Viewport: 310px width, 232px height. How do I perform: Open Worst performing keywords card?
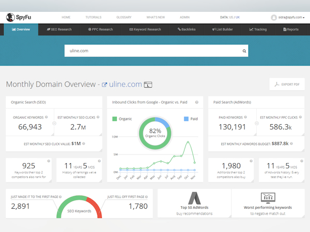point(268,203)
